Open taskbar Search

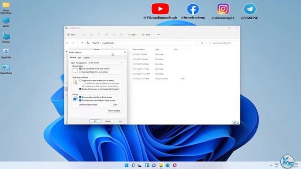133,165
